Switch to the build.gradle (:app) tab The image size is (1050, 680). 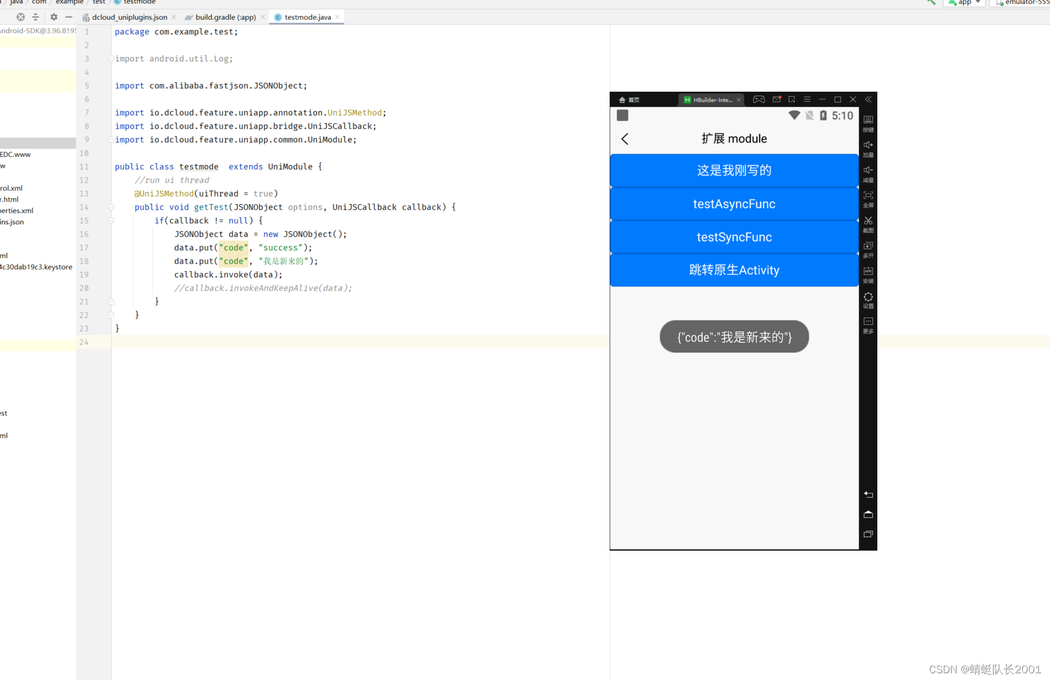[x=225, y=17]
